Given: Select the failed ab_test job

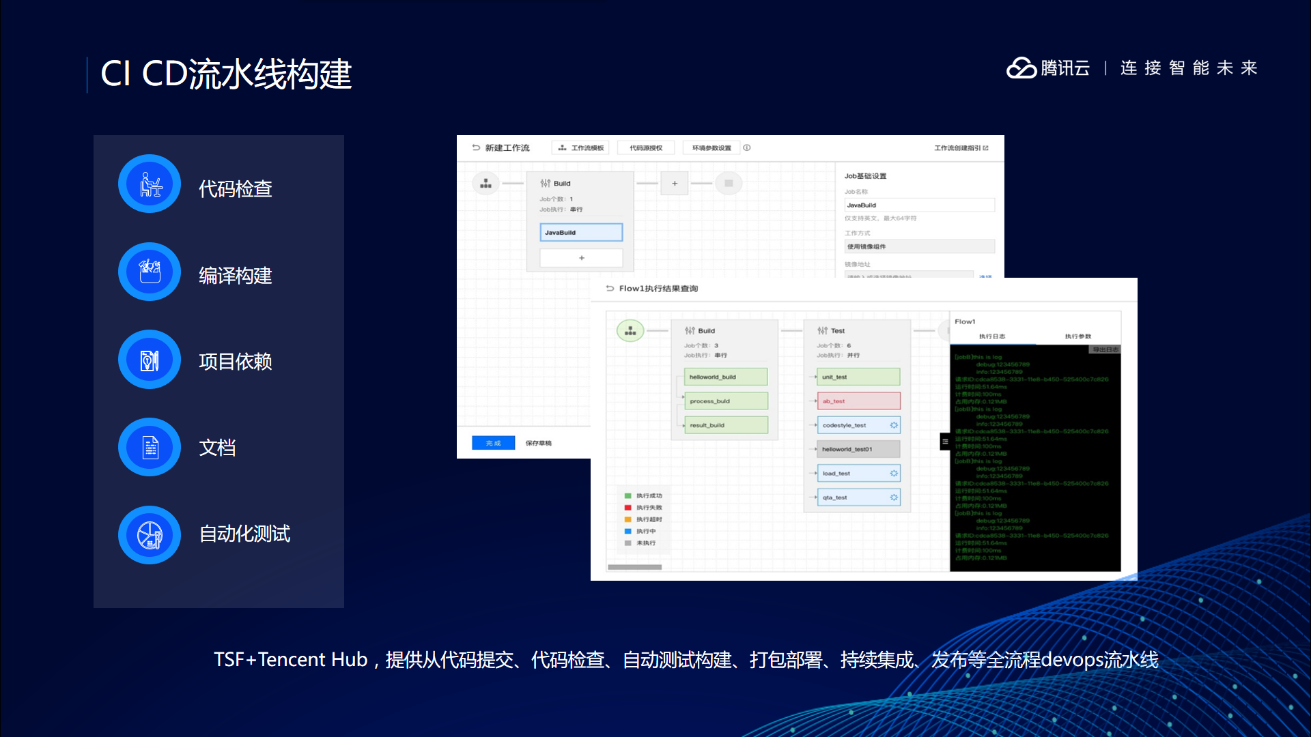Looking at the screenshot, I should coord(858,401).
